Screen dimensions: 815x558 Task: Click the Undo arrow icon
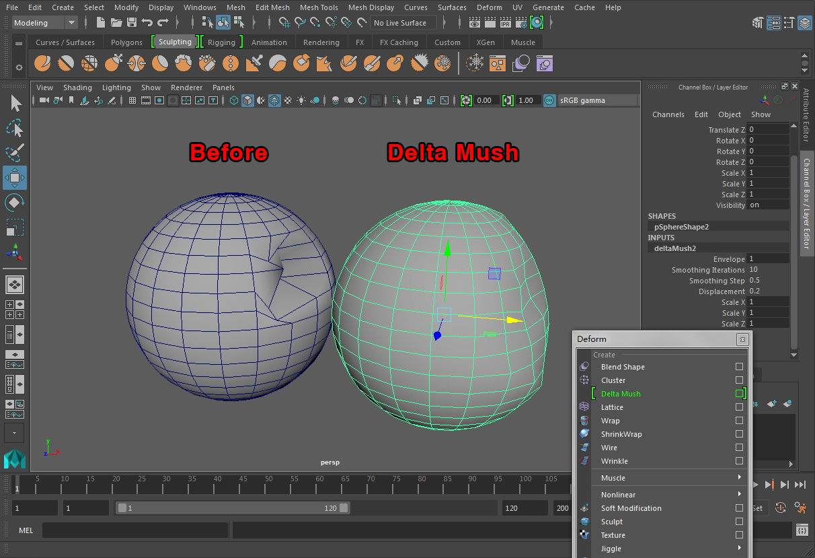(x=147, y=23)
